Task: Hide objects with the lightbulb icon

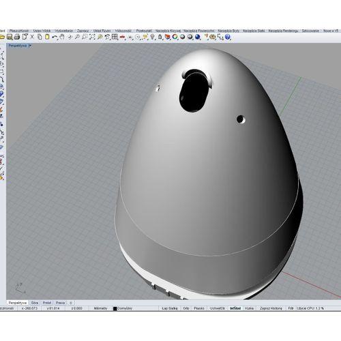Action: (152, 37)
